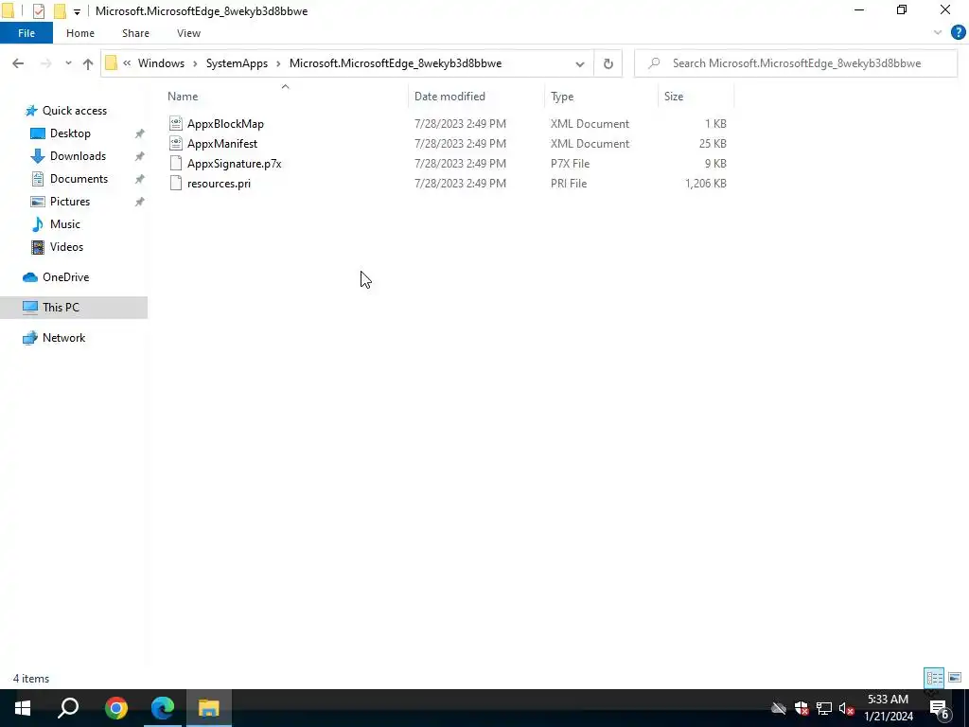Screen dimensions: 969x727
Task: Open Action Center notifications icon
Action: pyautogui.click(x=940, y=709)
